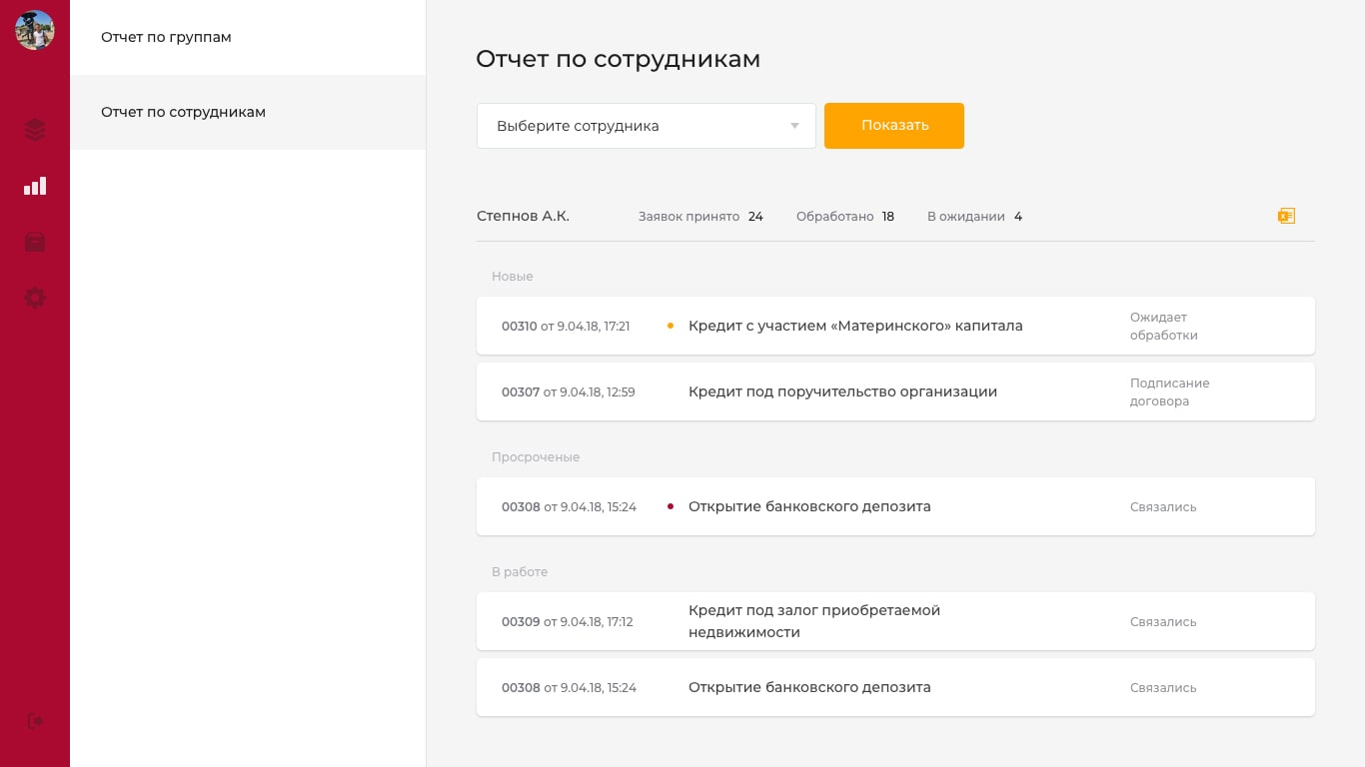Click the employee name «Степнов А.К.»
1365x767 pixels.
523,216
